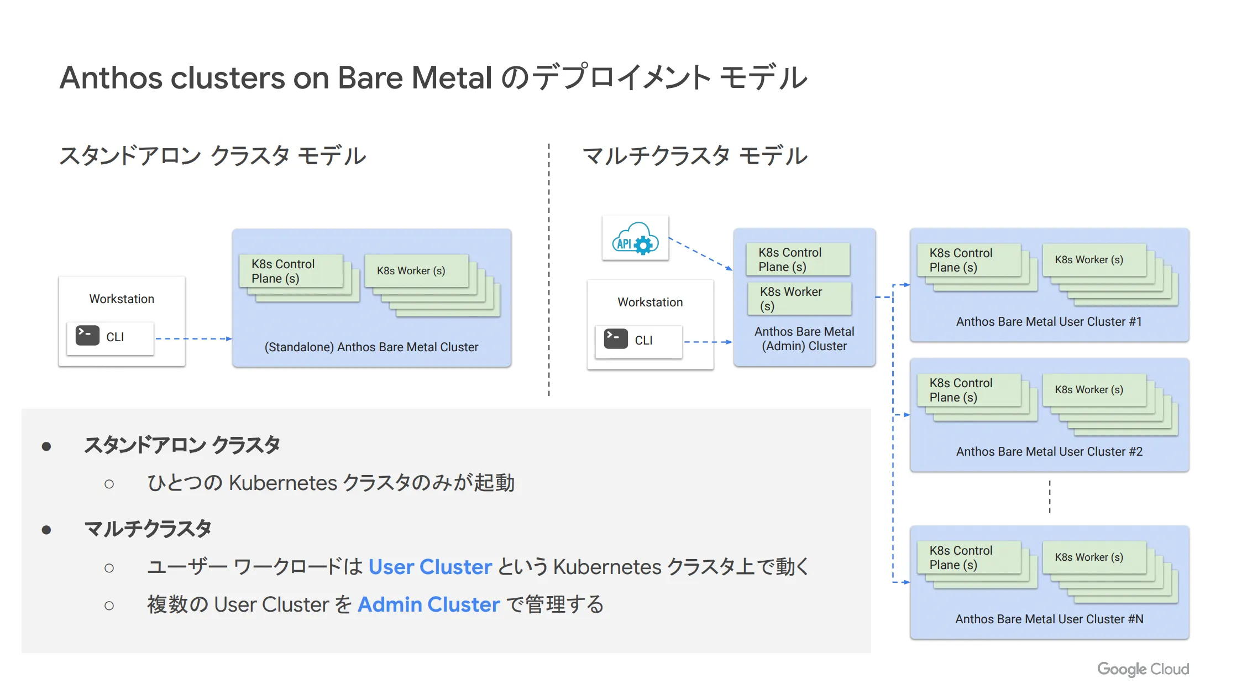Click the Anthos Bare Metal User Cluster #1 label
Screen dimensions: 1247x699
pos(1049,321)
